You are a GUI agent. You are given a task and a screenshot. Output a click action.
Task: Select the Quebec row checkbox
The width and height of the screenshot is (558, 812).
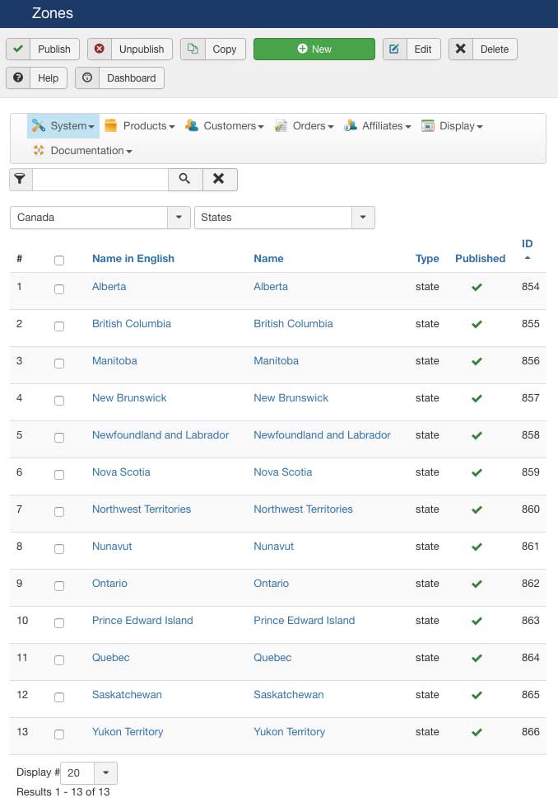point(59,660)
